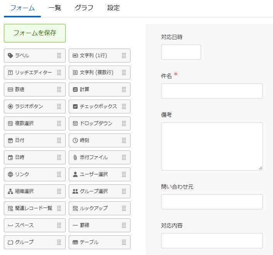Click the 件名 field label
This screenshot has width=273, height=255.
coord(166,76)
